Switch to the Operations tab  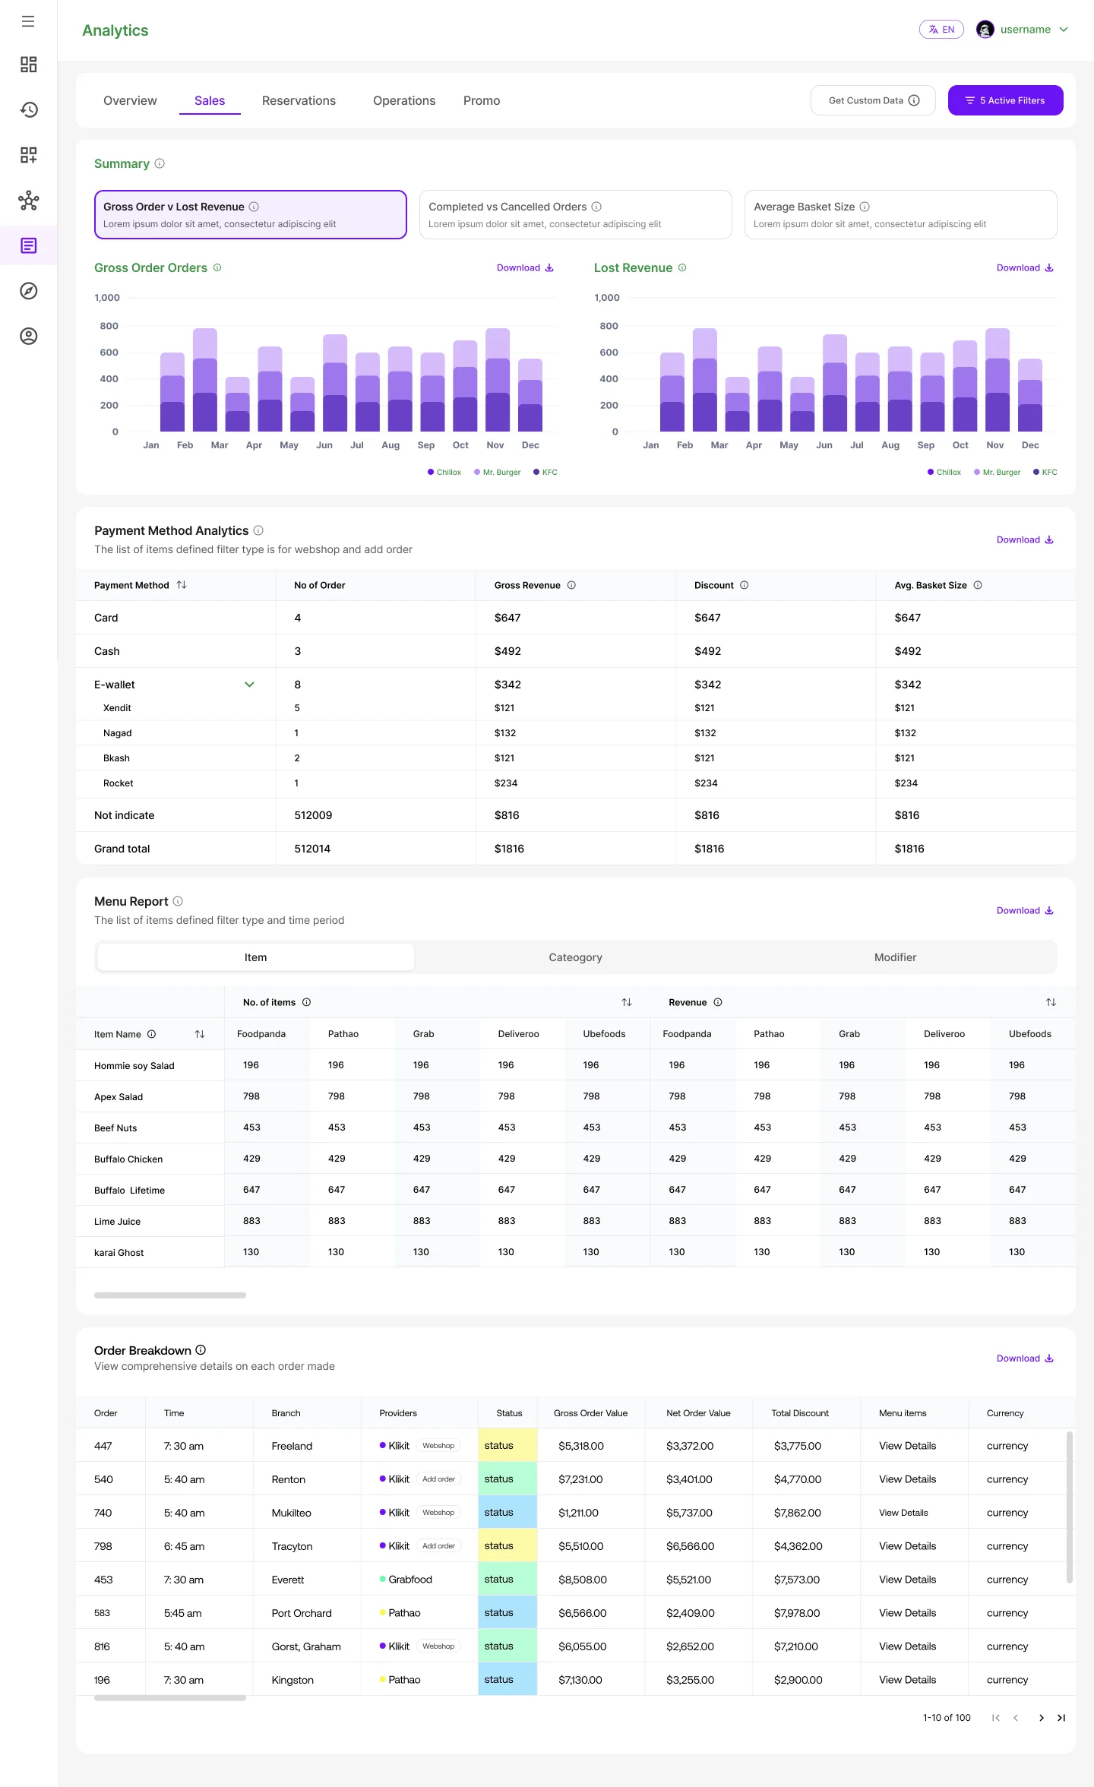[x=404, y=100]
